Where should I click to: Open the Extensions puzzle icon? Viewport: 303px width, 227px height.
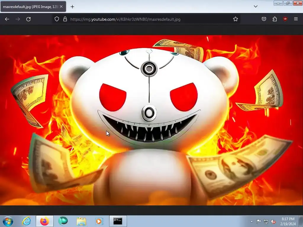tap(275, 19)
